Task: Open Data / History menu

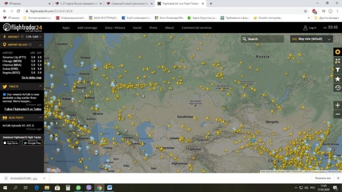Action: [115, 28]
